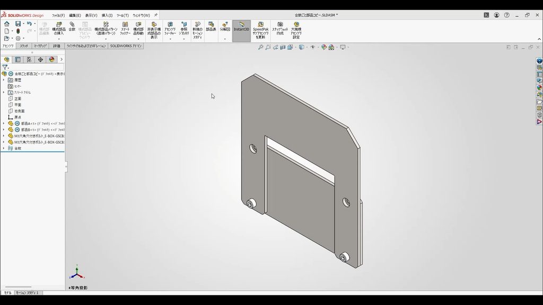Switch to the スケッチ tab
This screenshot has width=543, height=305.
[x=24, y=46]
